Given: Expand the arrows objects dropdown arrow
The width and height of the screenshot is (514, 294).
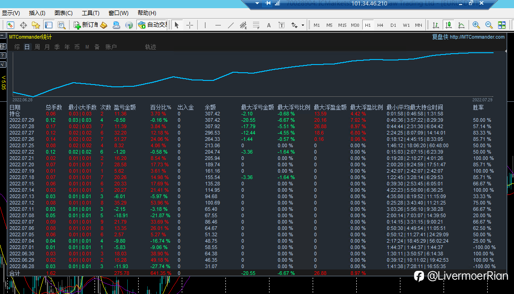Looking at the screenshot, I should (x=303, y=25).
